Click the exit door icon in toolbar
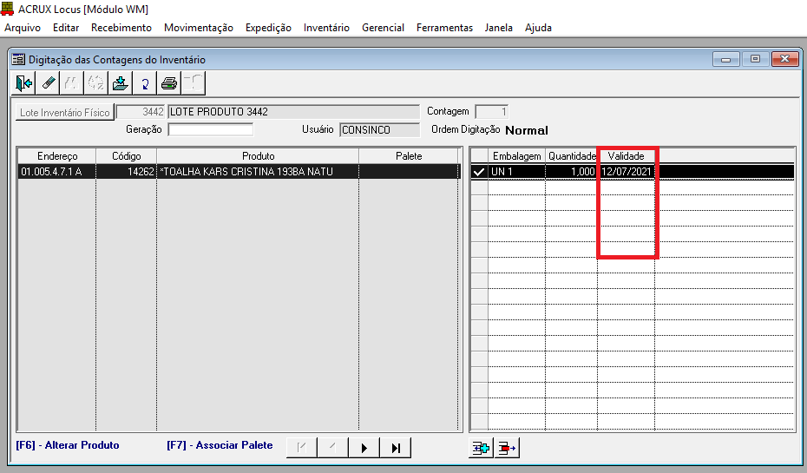The image size is (807, 473). pyautogui.click(x=23, y=82)
